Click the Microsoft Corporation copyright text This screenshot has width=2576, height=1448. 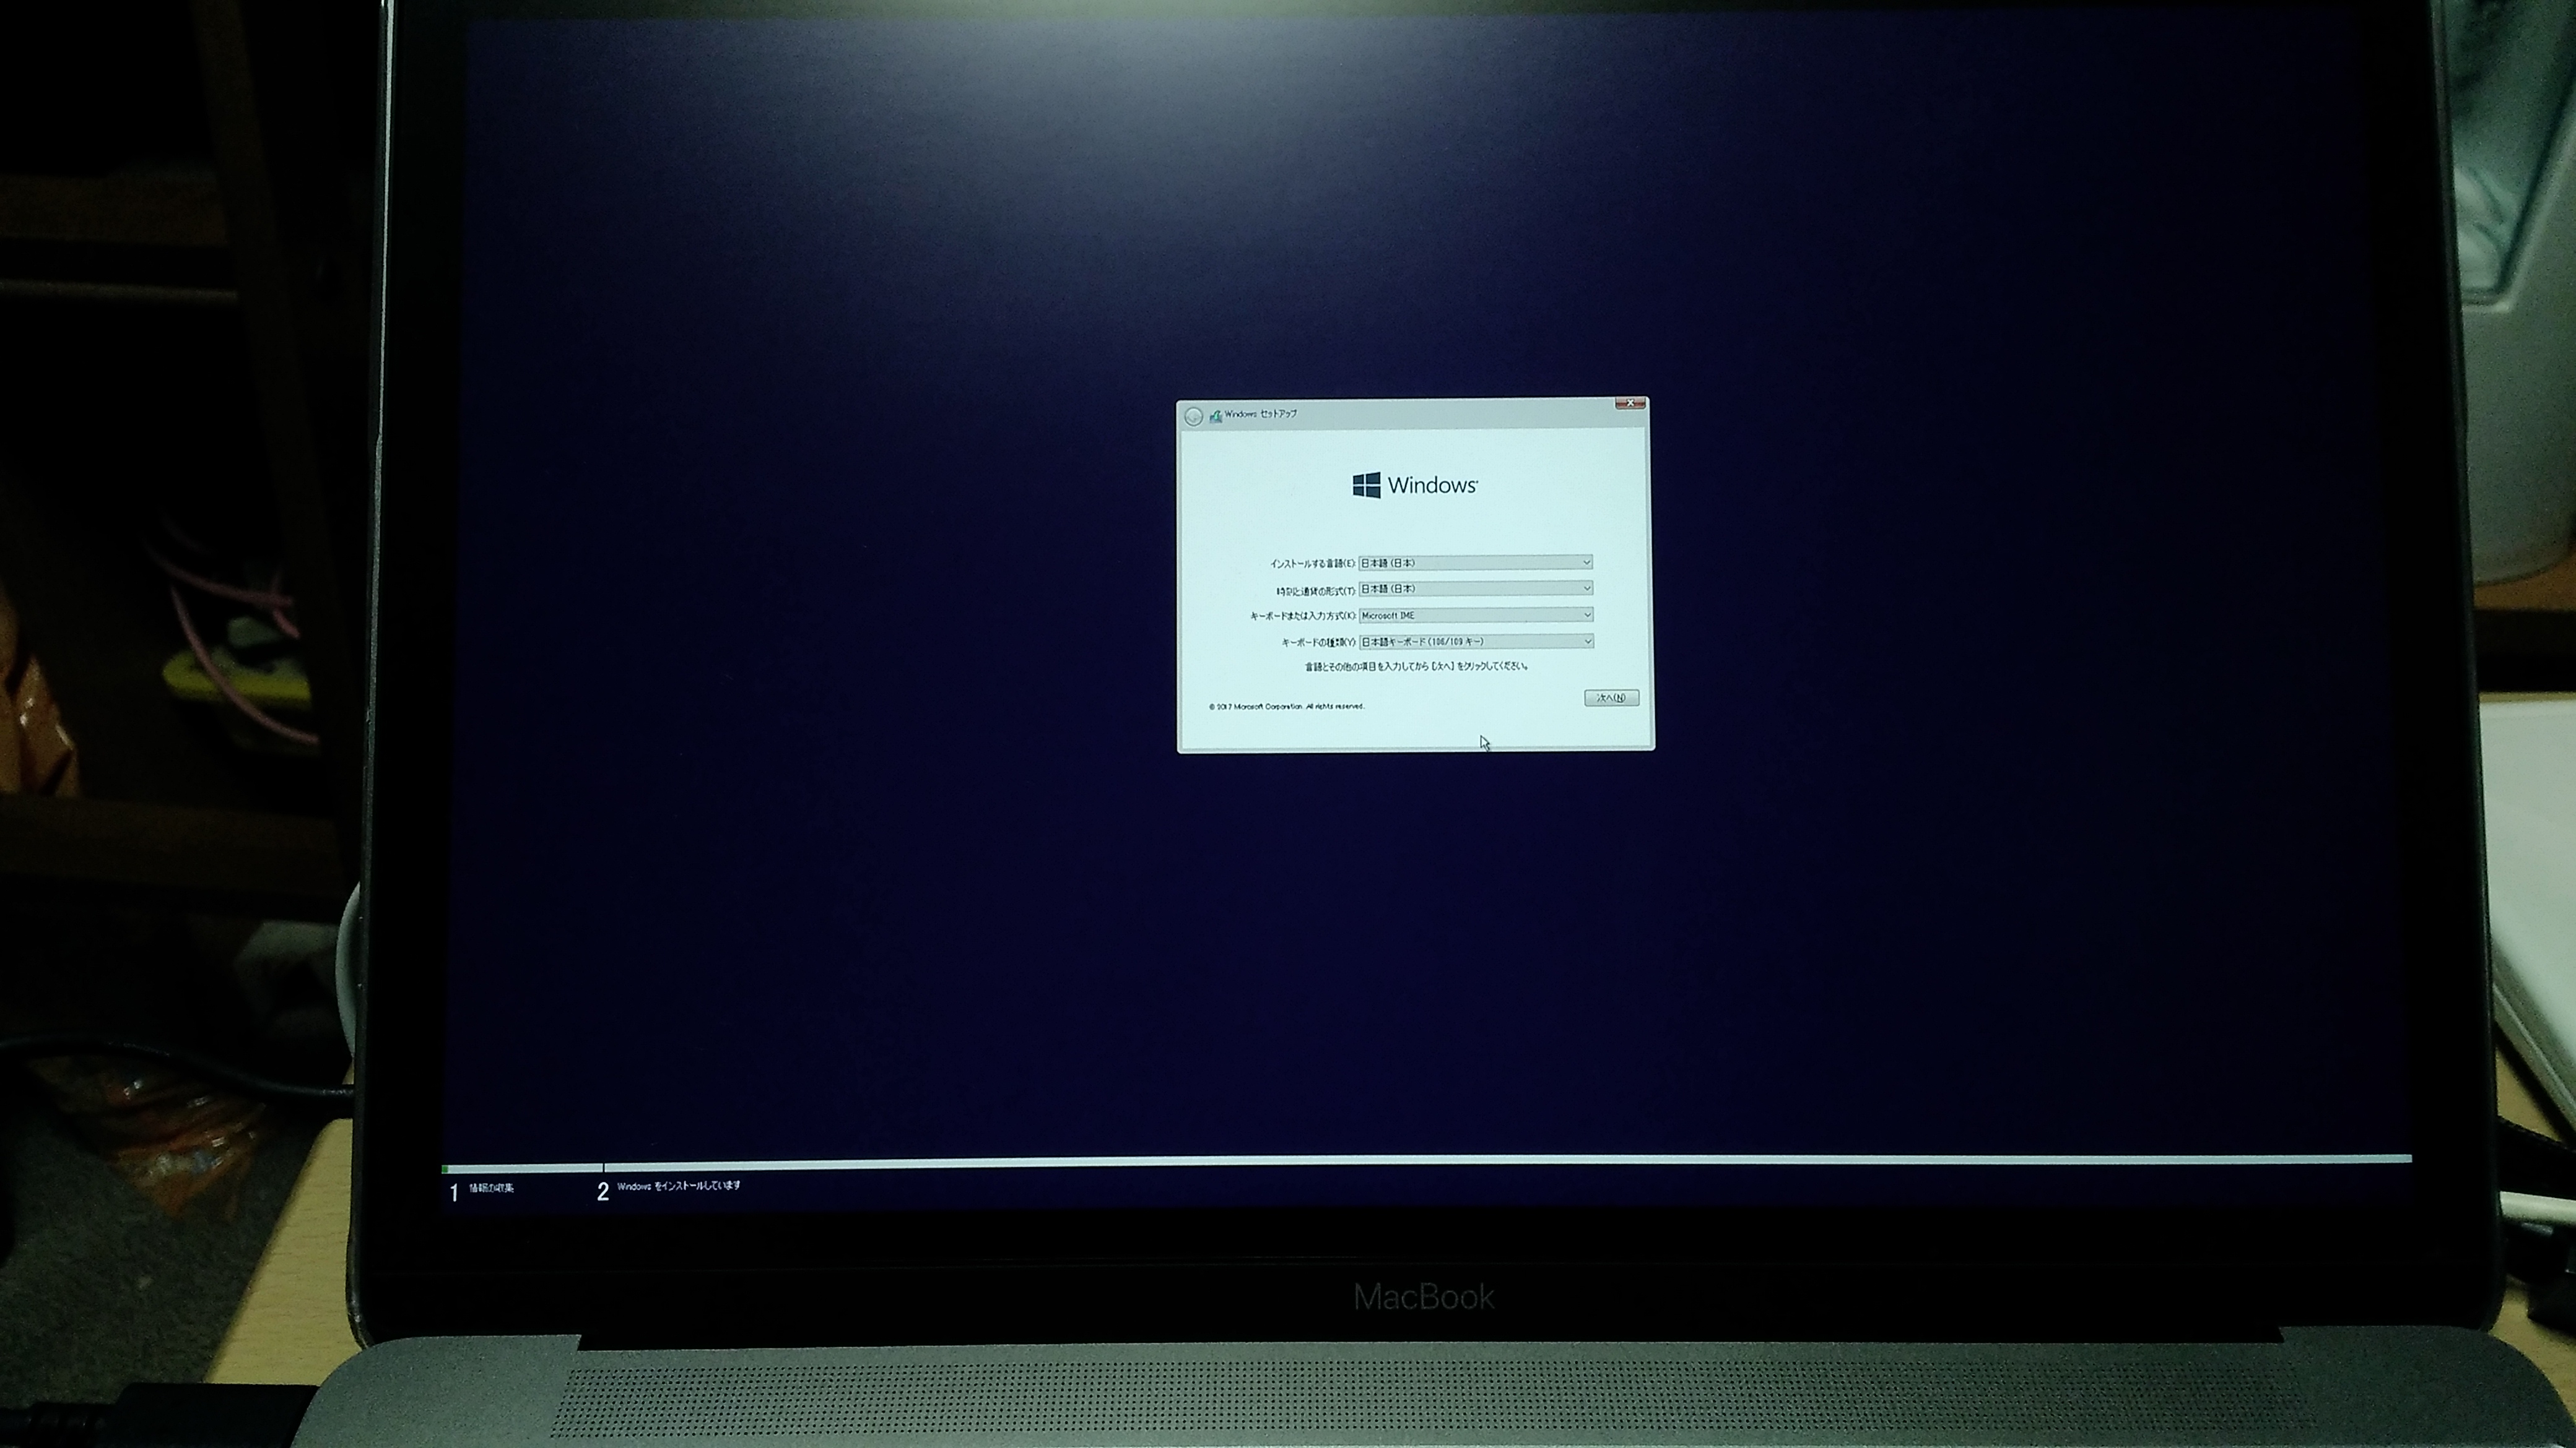1286,707
